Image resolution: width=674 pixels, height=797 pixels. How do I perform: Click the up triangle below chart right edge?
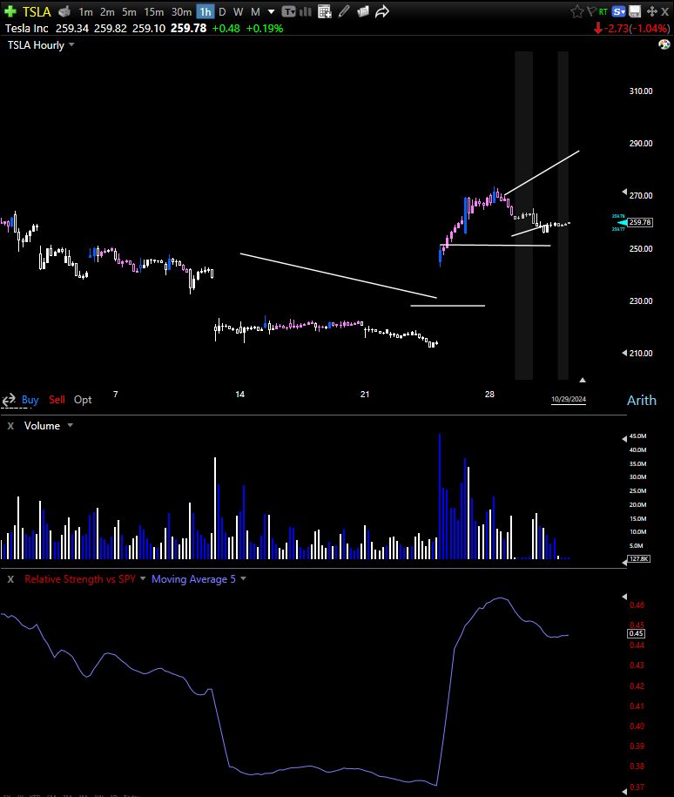(583, 380)
